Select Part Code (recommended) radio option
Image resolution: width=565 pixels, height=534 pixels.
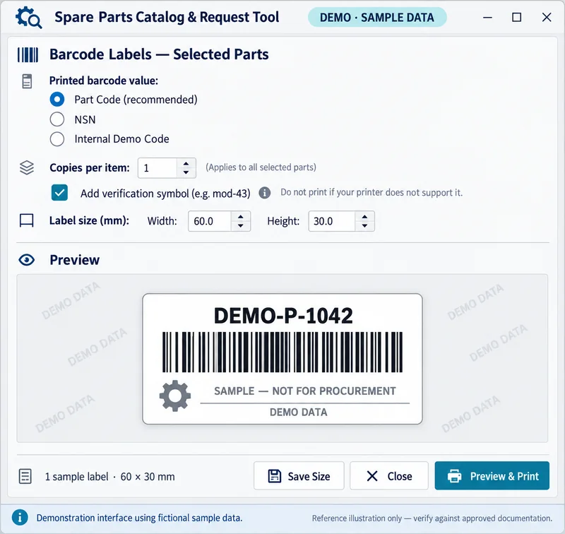[57, 100]
